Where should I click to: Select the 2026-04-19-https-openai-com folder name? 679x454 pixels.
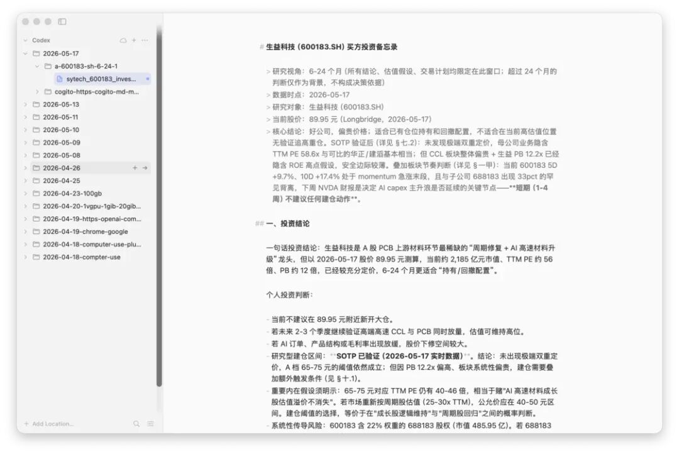92,219
